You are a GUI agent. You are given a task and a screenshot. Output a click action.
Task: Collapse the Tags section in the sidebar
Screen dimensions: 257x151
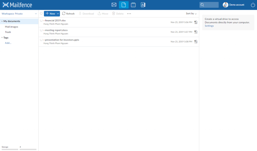[x=2, y=38]
